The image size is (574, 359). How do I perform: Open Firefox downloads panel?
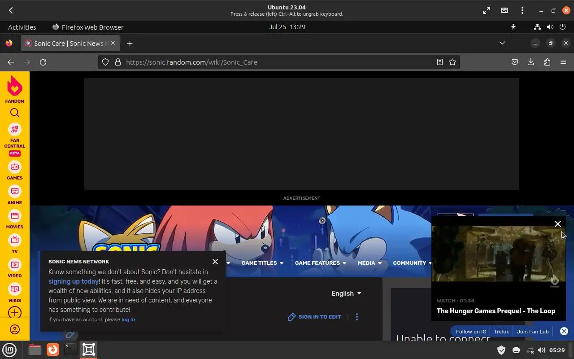point(531,62)
